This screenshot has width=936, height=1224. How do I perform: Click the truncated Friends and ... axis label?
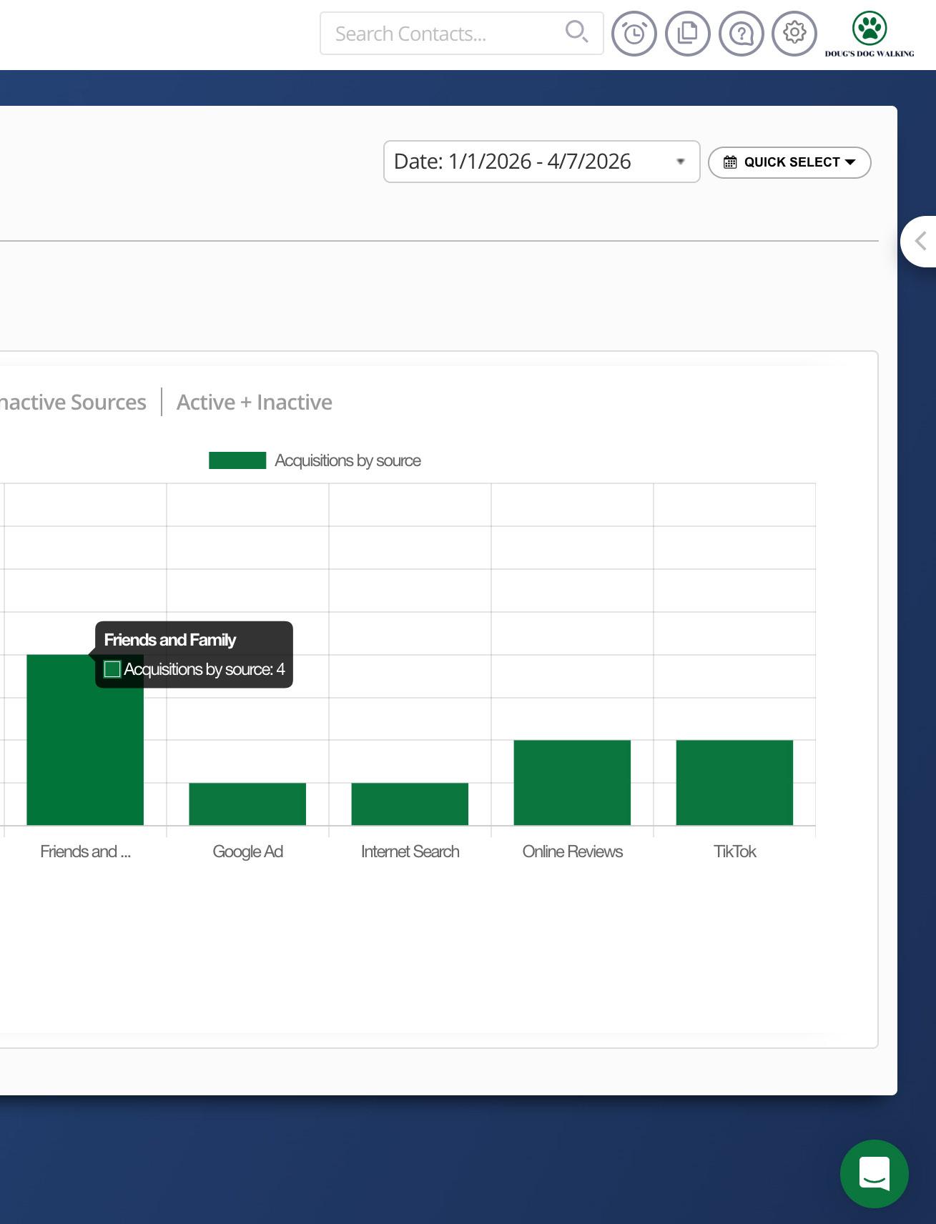(x=85, y=852)
